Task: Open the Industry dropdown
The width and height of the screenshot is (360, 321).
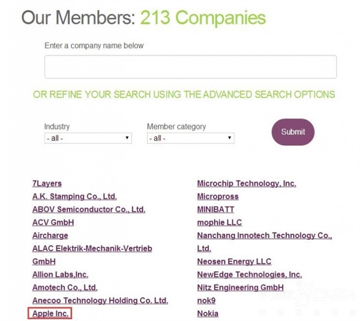Action: tap(88, 138)
